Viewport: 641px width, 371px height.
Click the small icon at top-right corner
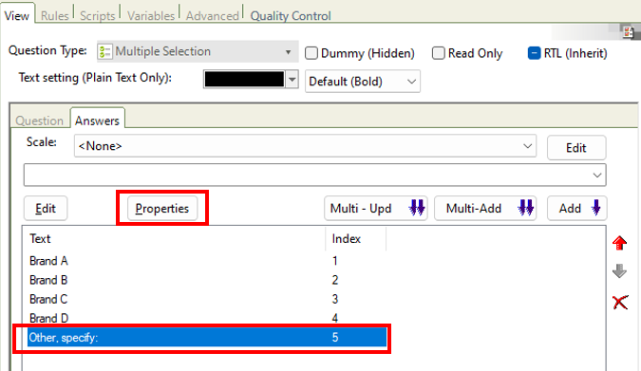pos(629,32)
